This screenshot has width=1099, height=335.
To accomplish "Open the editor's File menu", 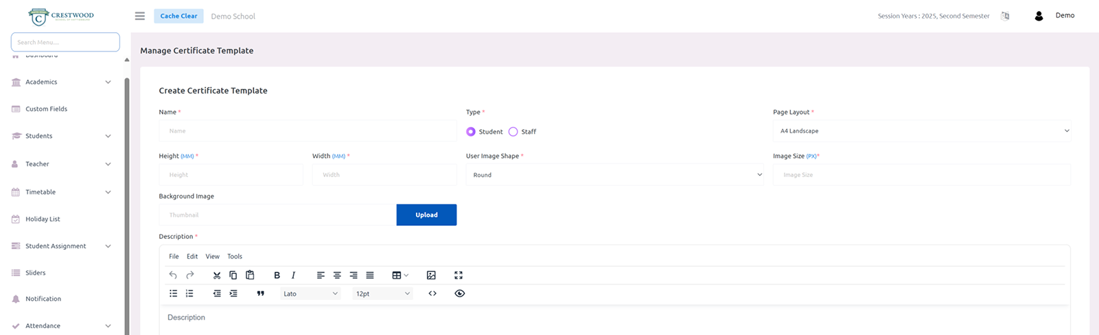I will point(174,257).
